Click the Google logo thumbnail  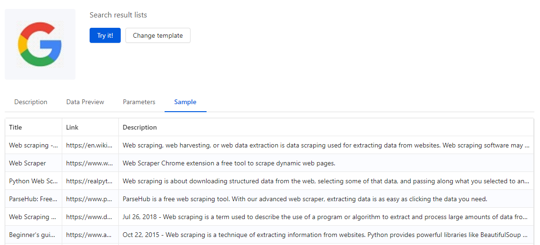point(40,44)
